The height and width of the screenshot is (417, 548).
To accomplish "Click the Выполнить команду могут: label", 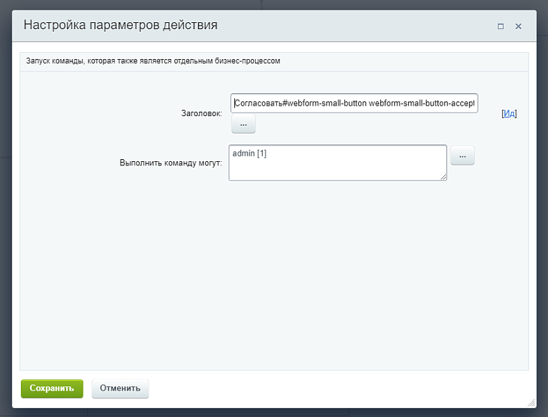I will click(170, 163).
